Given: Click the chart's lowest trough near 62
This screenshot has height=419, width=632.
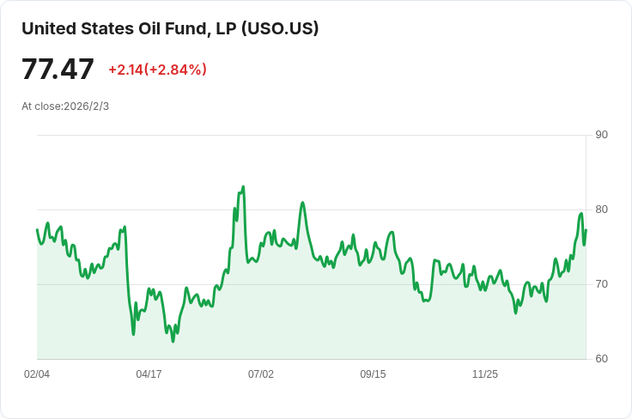Looking at the screenshot, I should (x=173, y=341).
